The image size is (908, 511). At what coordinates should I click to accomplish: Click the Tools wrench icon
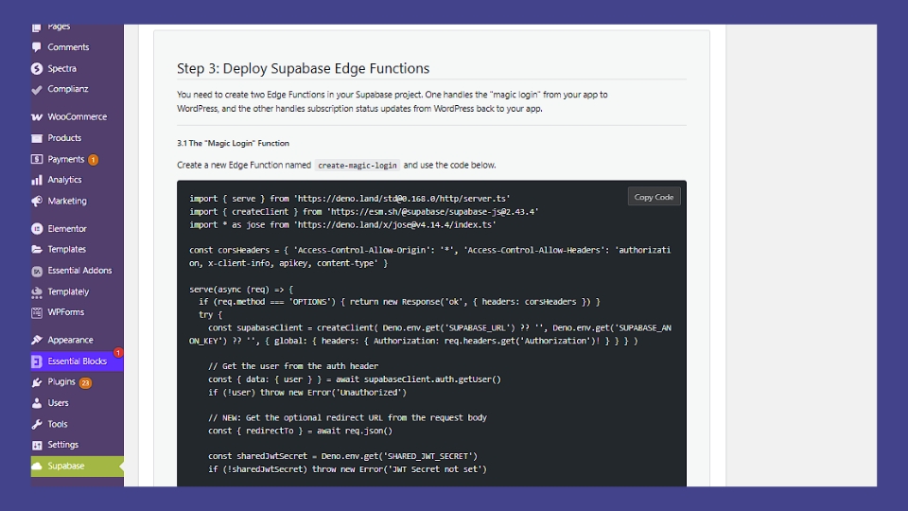point(37,424)
